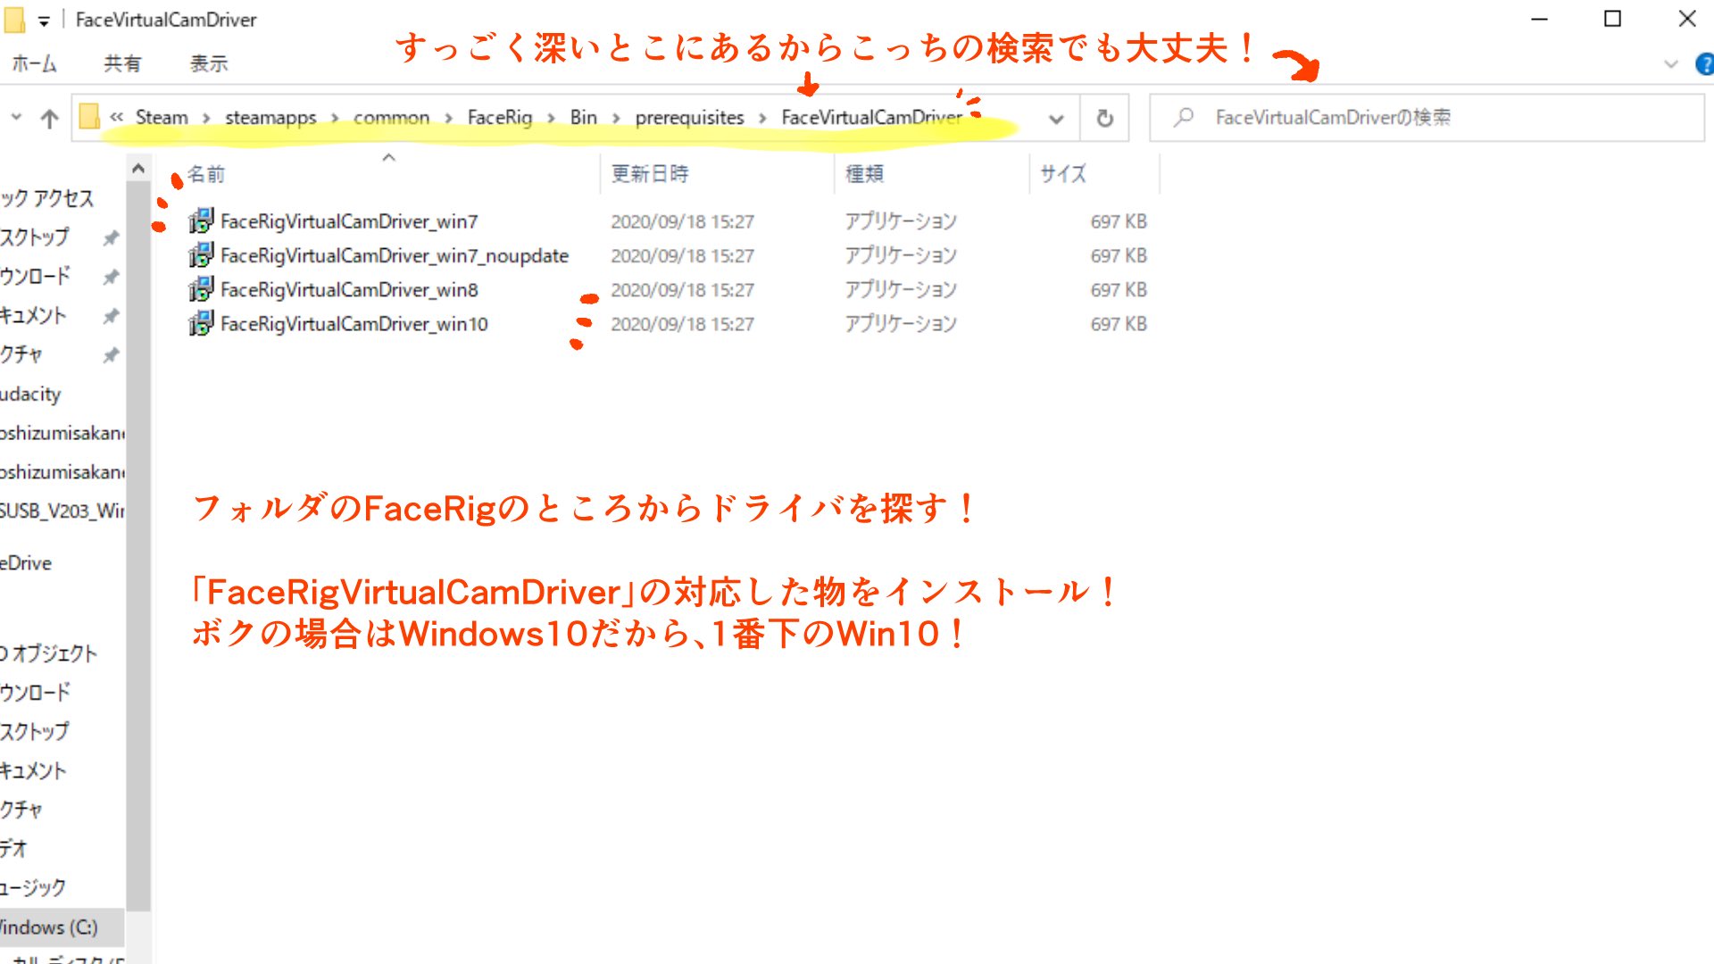The height and width of the screenshot is (964, 1714).
Task: Open FaceRigVirtualCamDriver_win7 installer icon
Action: pyautogui.click(x=201, y=220)
